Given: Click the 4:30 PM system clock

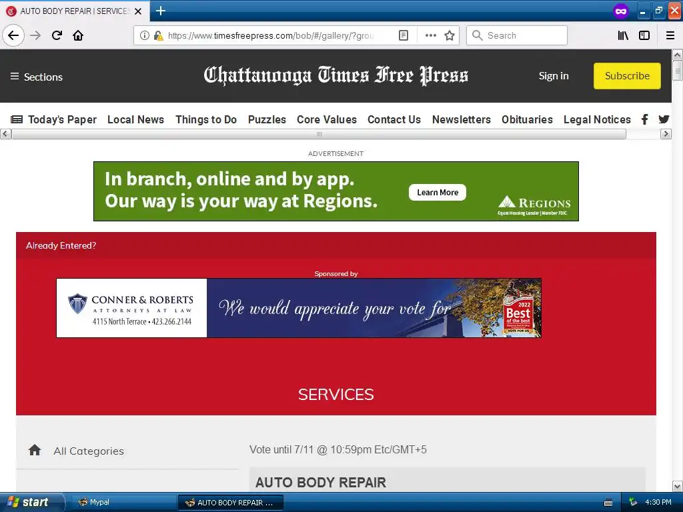Looking at the screenshot, I should click(658, 503).
